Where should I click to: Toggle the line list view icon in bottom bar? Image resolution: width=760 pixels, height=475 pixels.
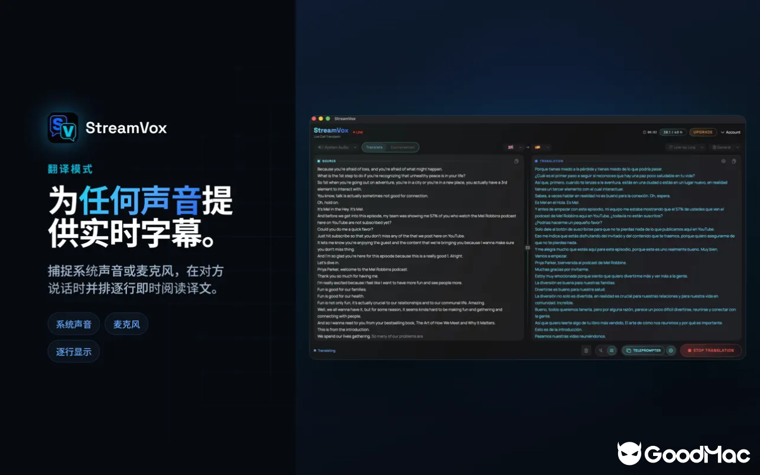pos(612,350)
